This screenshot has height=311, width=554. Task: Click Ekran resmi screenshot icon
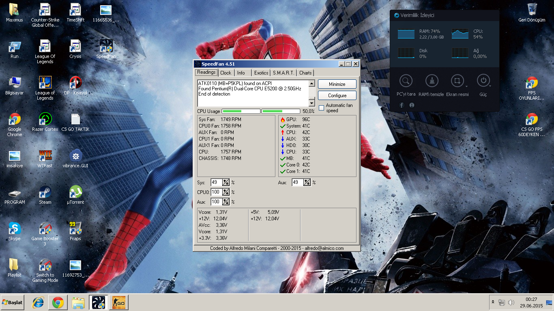(x=457, y=81)
